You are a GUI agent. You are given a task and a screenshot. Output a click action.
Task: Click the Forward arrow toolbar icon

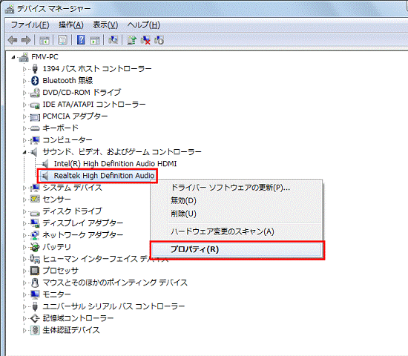coord(26,40)
